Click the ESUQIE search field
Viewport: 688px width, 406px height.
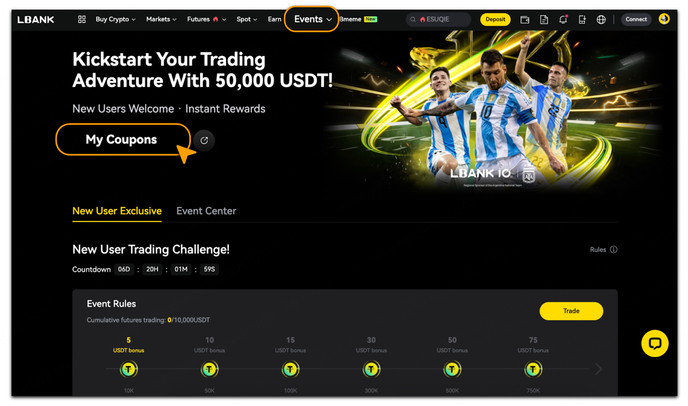point(438,19)
